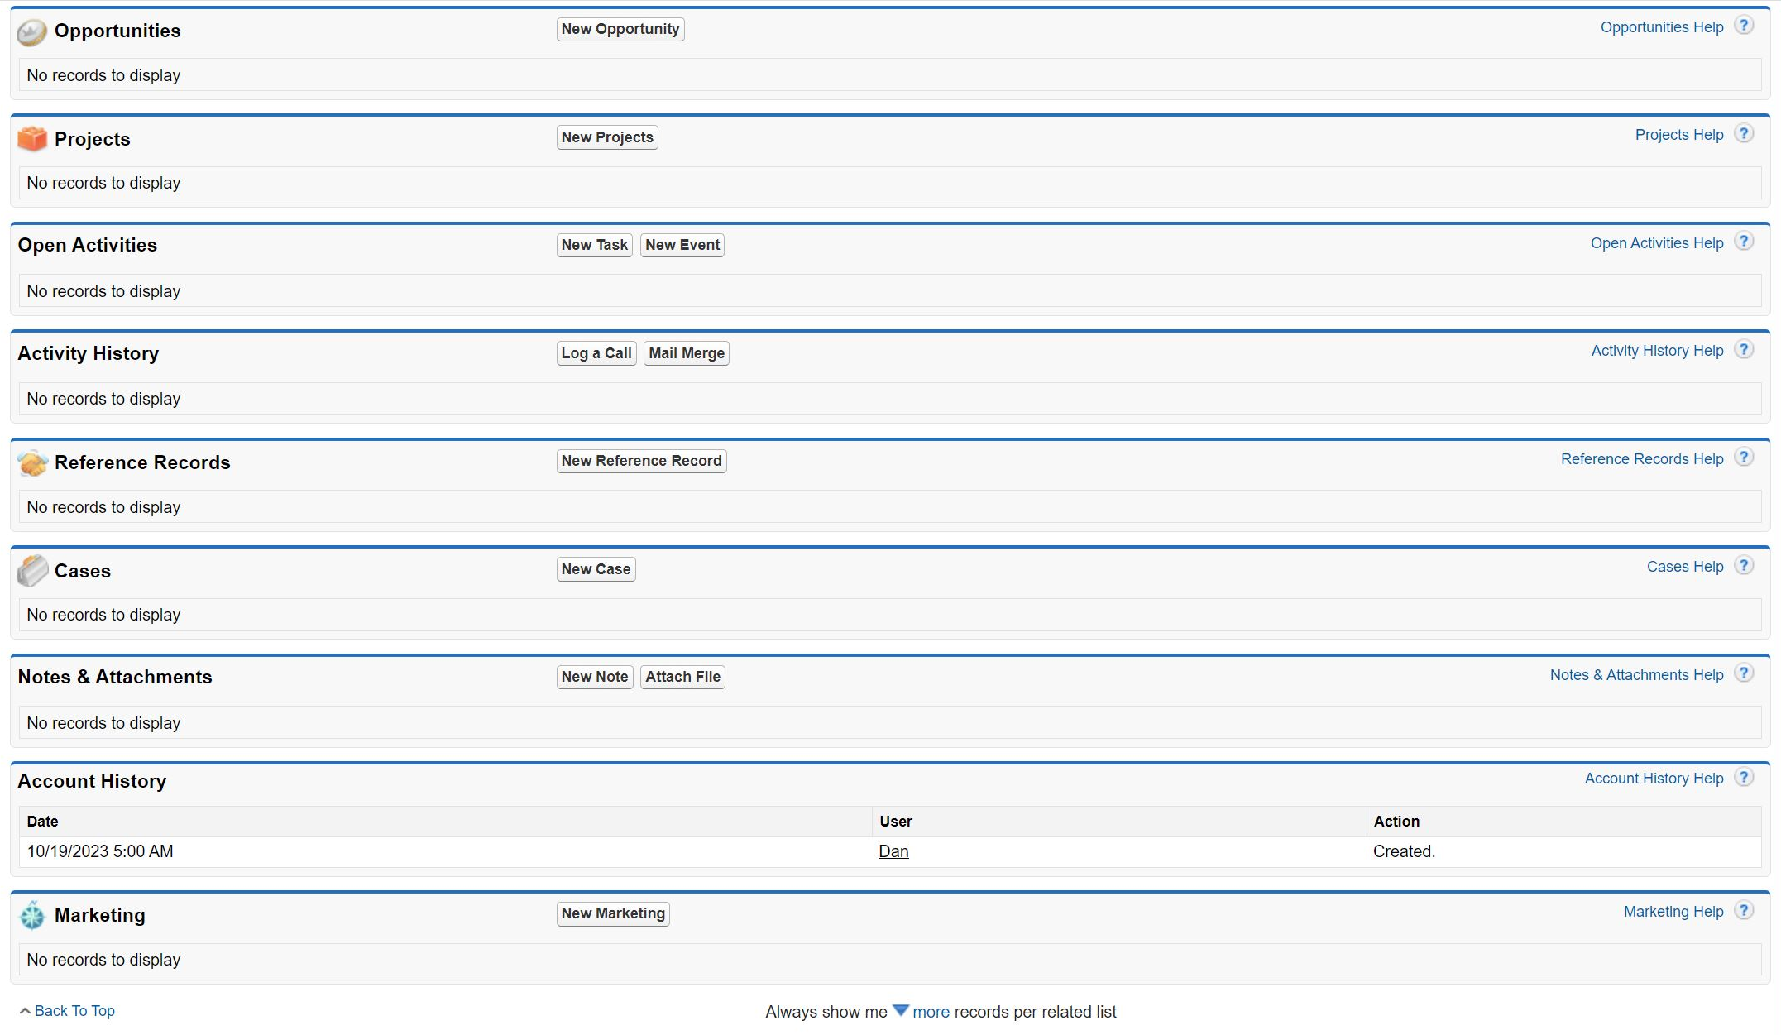
Task: Open the Reference Records help question-mark icon
Action: click(x=1744, y=458)
